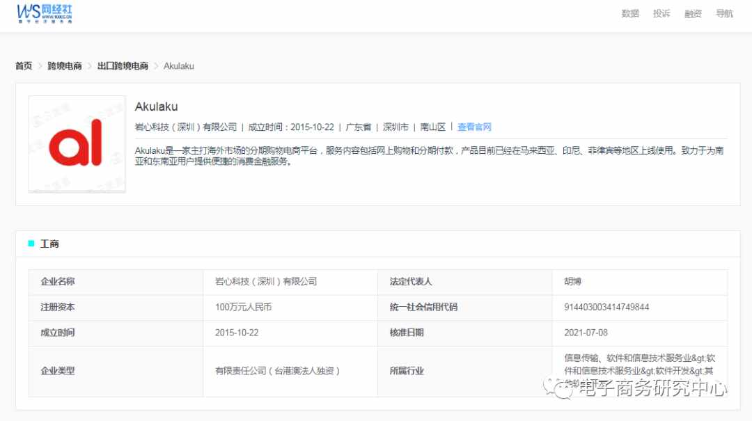Click the red Akulaku logo thumbnail
This screenshot has height=421, width=752.
pyautogui.click(x=77, y=144)
